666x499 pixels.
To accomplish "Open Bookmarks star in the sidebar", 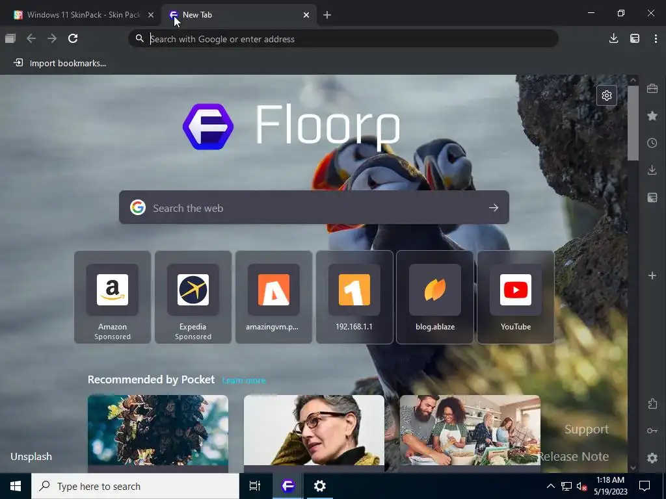I will point(652,116).
